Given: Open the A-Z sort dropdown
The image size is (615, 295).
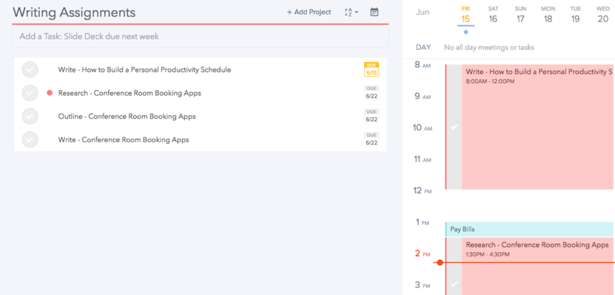Looking at the screenshot, I should [351, 12].
